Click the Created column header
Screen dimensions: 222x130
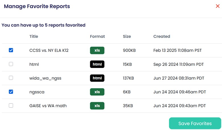pyautogui.click(x=161, y=36)
